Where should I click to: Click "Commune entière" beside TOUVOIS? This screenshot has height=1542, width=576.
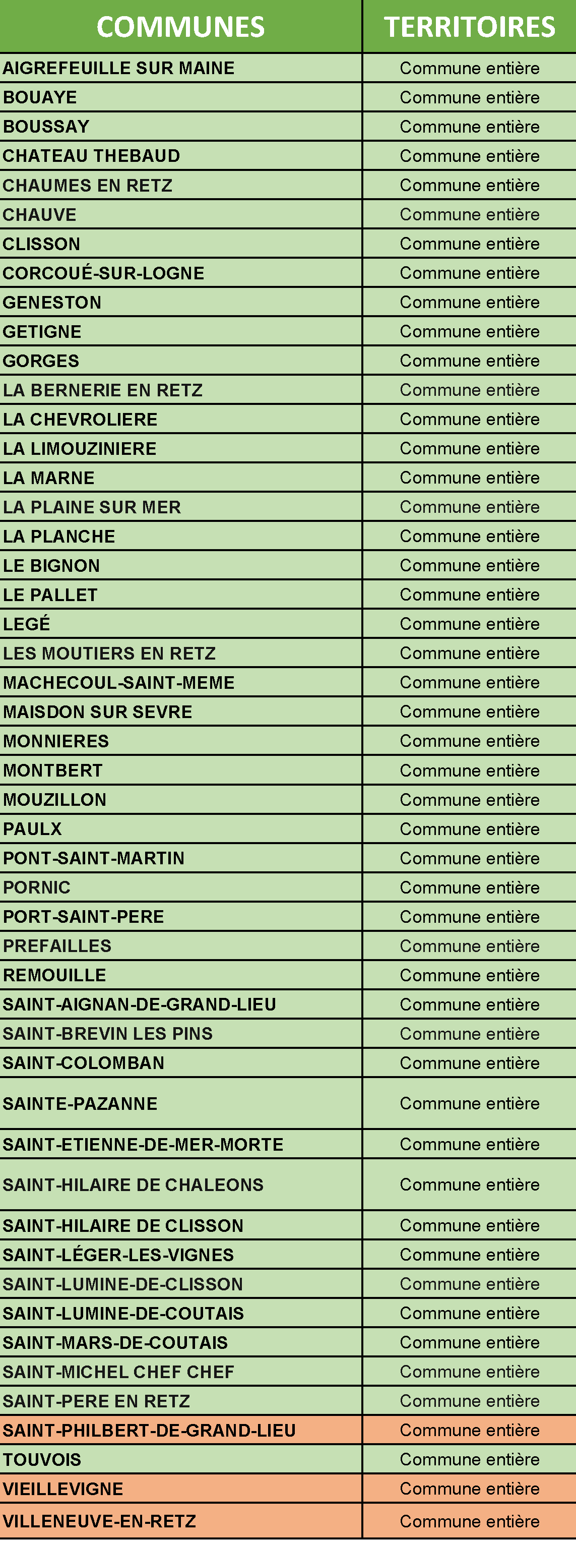pyautogui.click(x=470, y=1459)
